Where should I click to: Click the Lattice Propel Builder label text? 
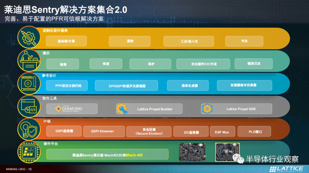coord(155,109)
